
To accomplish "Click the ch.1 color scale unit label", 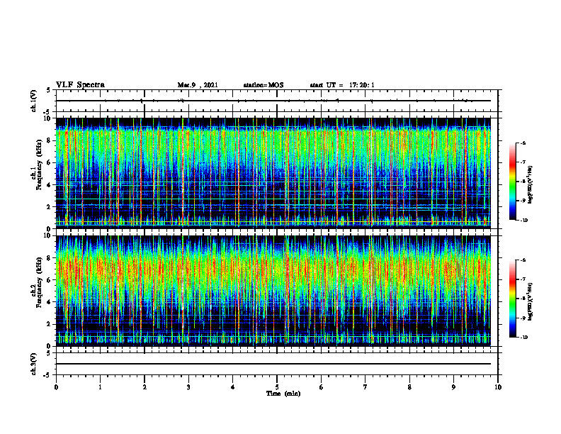I will (x=531, y=185).
